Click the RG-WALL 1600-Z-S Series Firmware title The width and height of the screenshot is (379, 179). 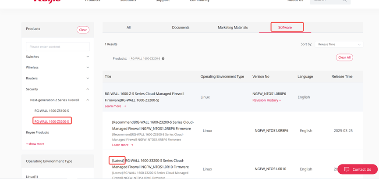tap(144, 97)
